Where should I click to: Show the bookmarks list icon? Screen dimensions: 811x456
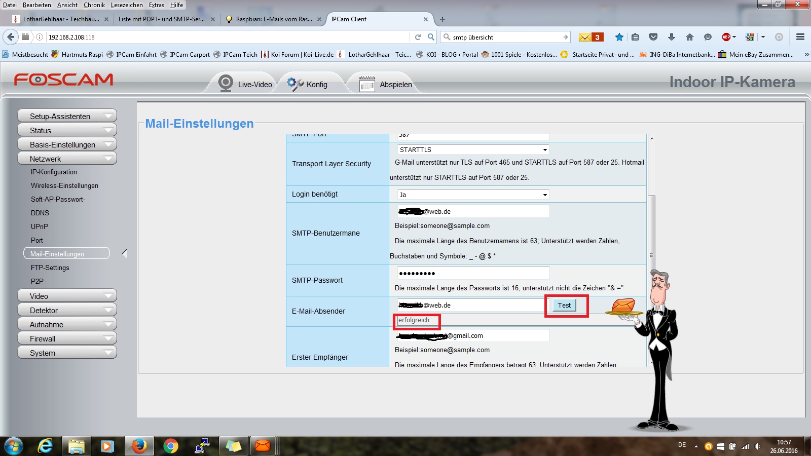point(635,37)
